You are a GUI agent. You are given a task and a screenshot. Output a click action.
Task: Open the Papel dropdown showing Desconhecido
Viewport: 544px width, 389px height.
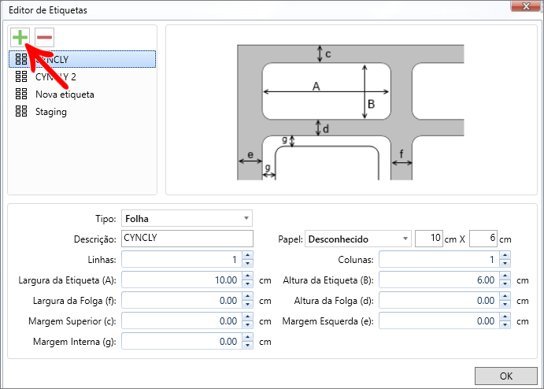coord(358,239)
